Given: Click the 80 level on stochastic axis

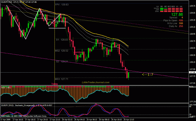Looking at the screenshot, I should pyautogui.click(x=190, y=107).
